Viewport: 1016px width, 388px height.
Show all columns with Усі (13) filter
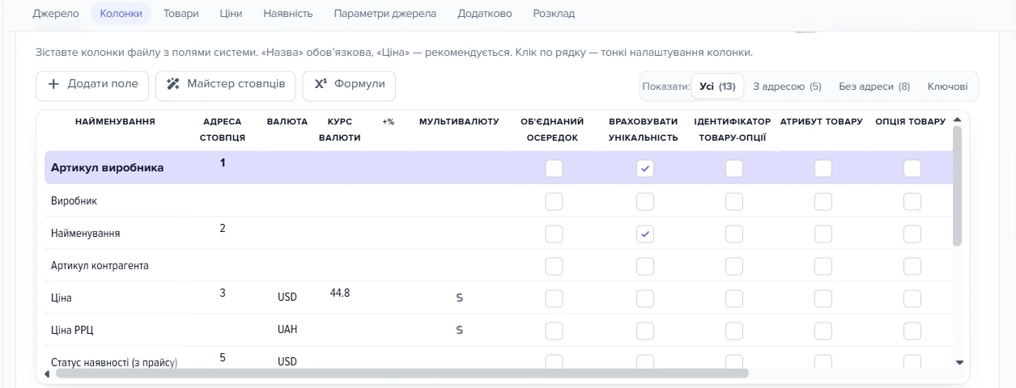[717, 86]
